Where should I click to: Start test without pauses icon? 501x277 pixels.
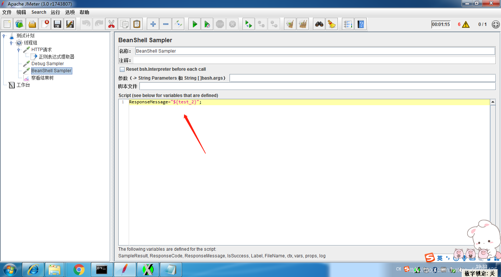[x=207, y=24]
